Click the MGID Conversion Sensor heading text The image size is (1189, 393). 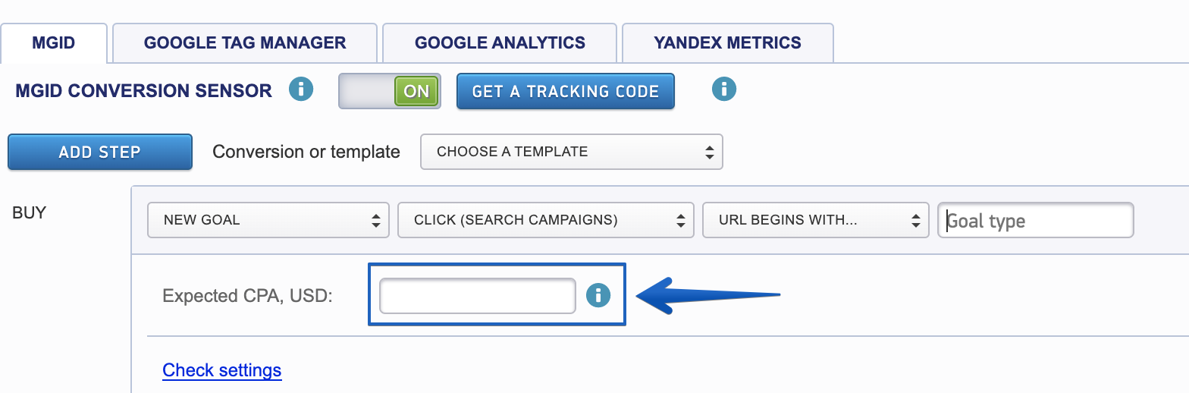click(x=143, y=91)
